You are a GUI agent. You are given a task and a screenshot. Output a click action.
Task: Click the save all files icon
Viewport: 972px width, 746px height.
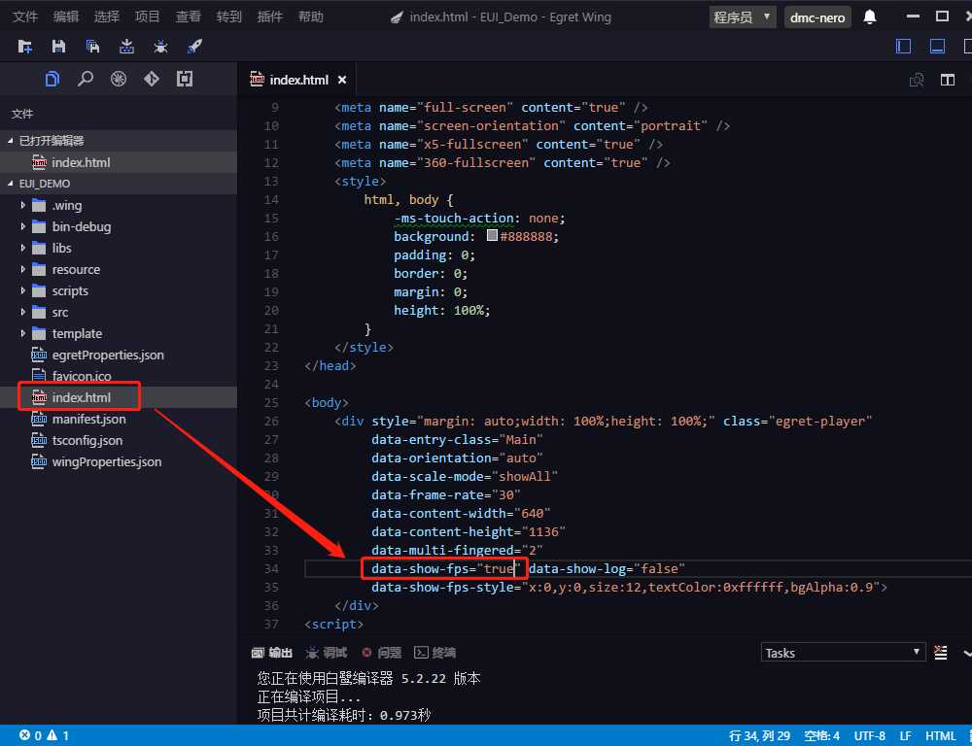[92, 46]
